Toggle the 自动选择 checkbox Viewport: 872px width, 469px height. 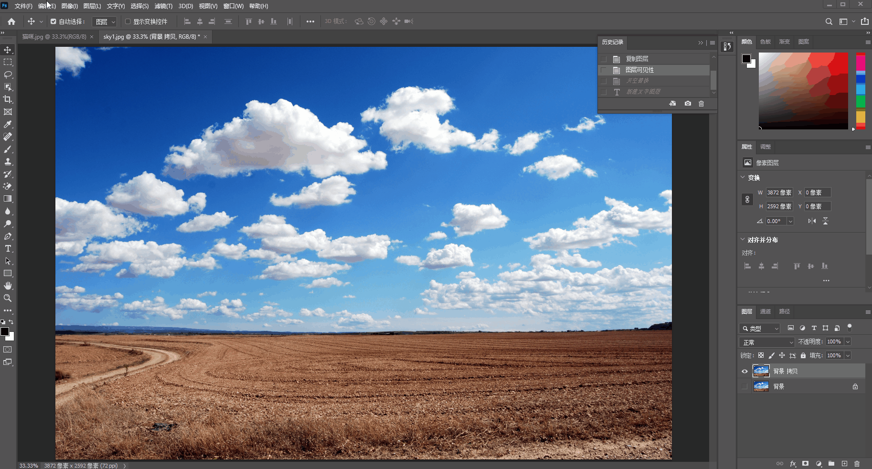click(x=53, y=21)
